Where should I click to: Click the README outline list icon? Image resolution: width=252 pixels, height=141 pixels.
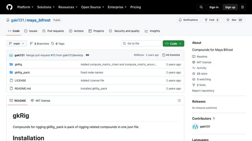[x=179, y=101]
